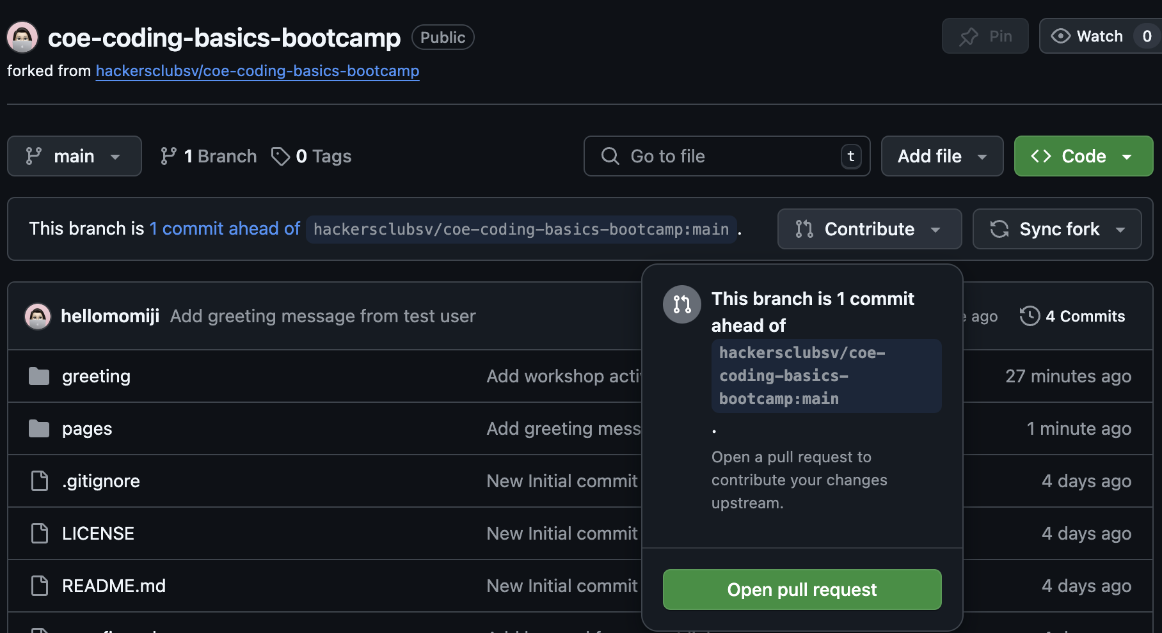The height and width of the screenshot is (633, 1162).
Task: Toggle Watch on this repository
Action: pos(1087,36)
